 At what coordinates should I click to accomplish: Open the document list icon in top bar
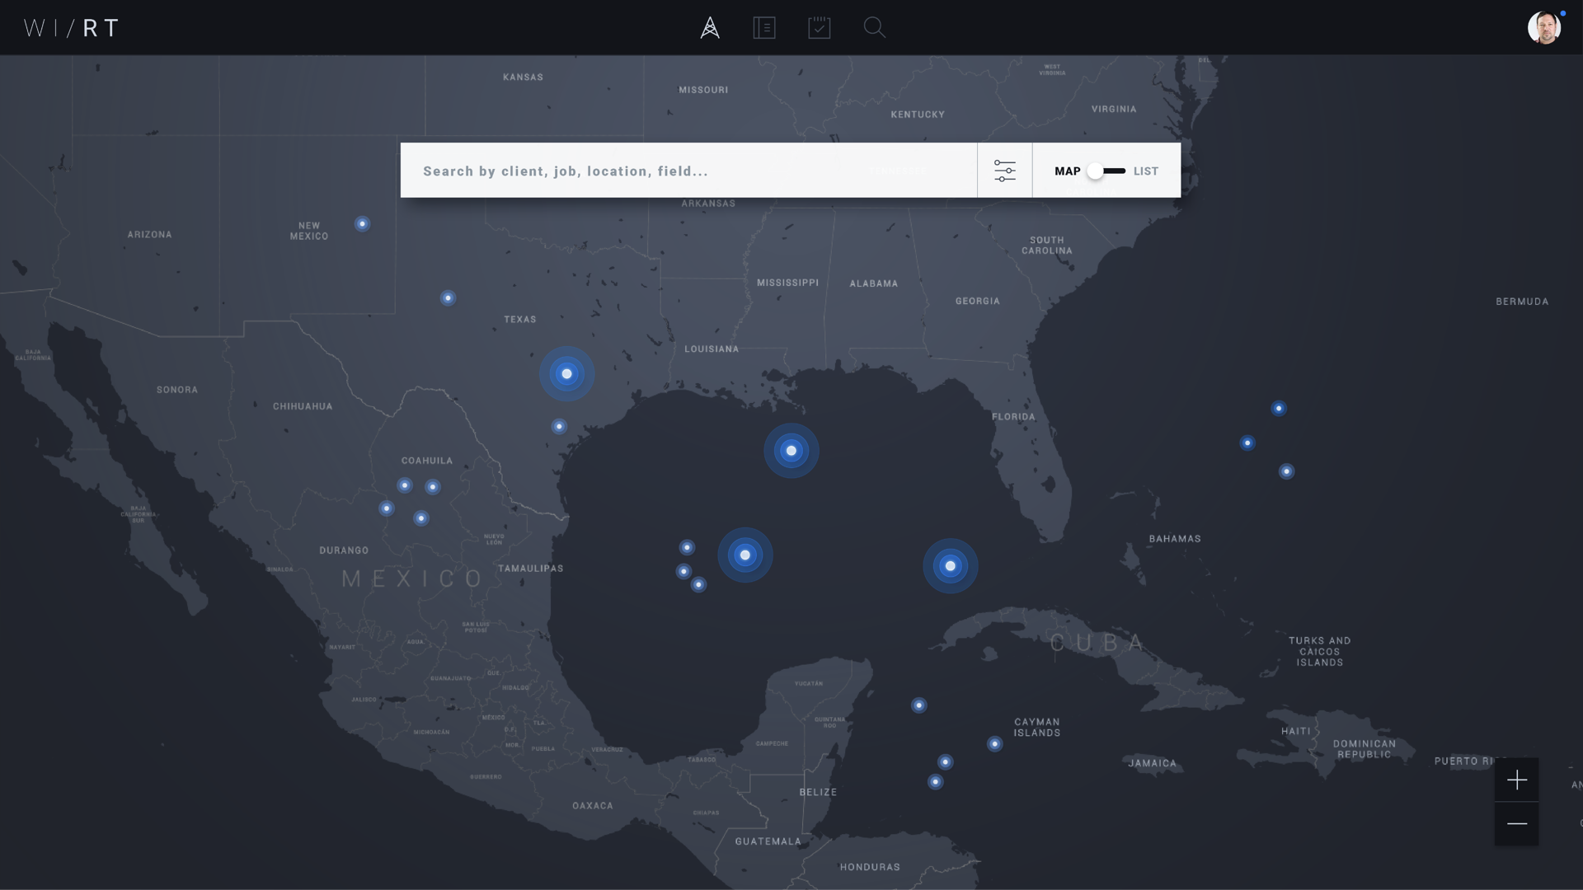pos(764,28)
